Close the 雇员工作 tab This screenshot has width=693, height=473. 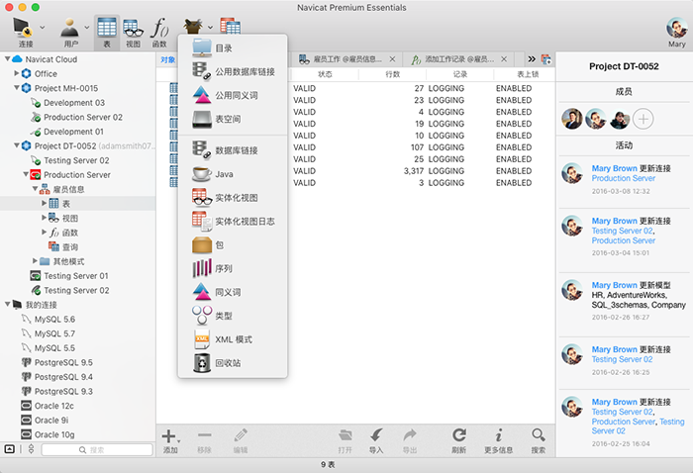(392, 59)
